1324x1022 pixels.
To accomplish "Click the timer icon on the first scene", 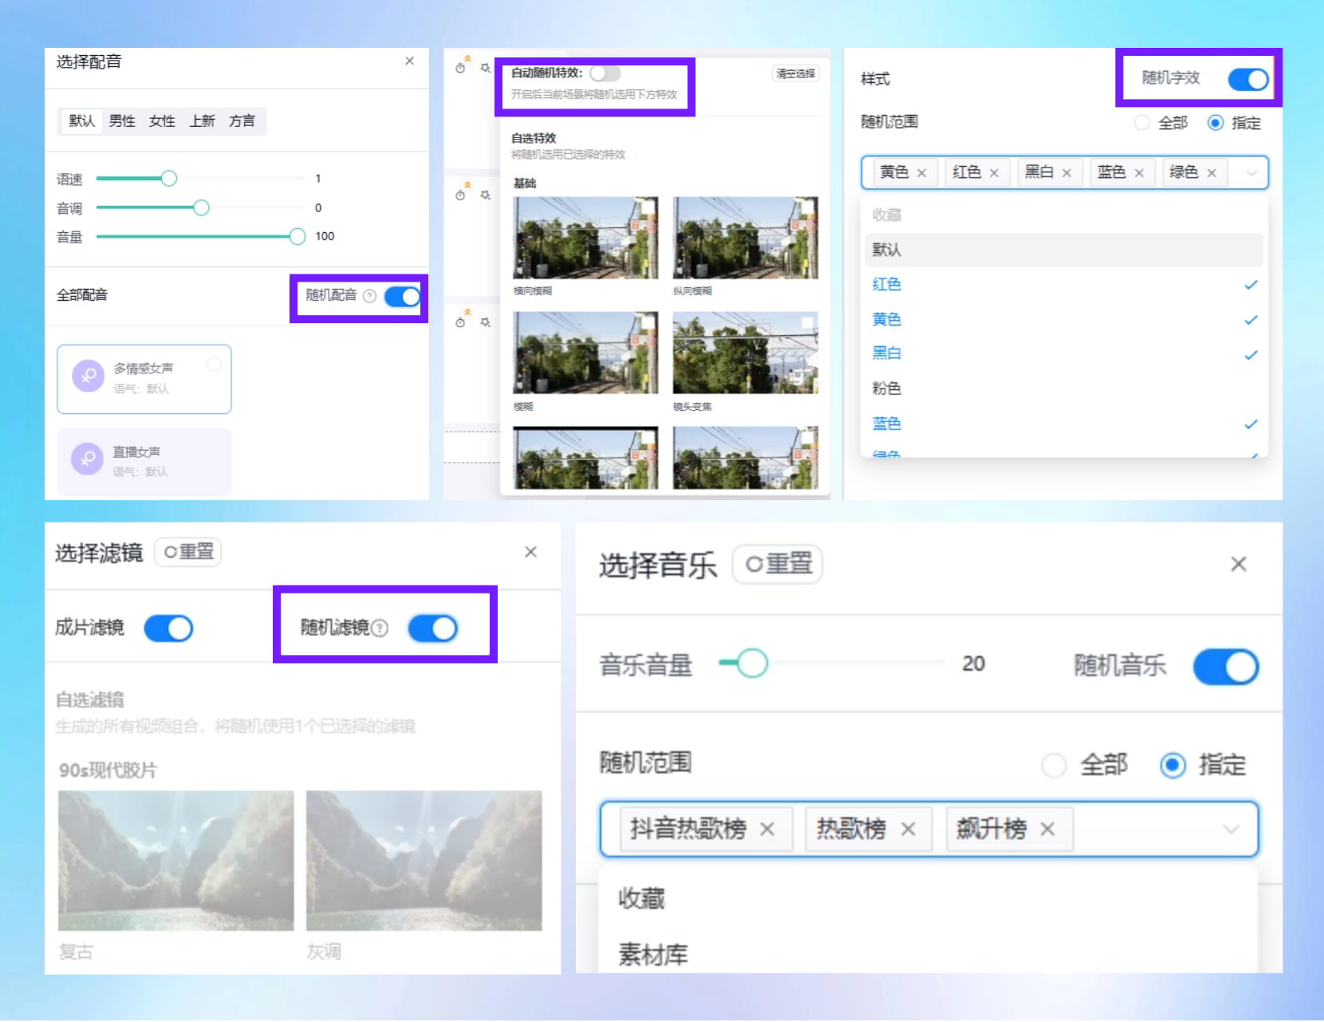I will pyautogui.click(x=461, y=70).
